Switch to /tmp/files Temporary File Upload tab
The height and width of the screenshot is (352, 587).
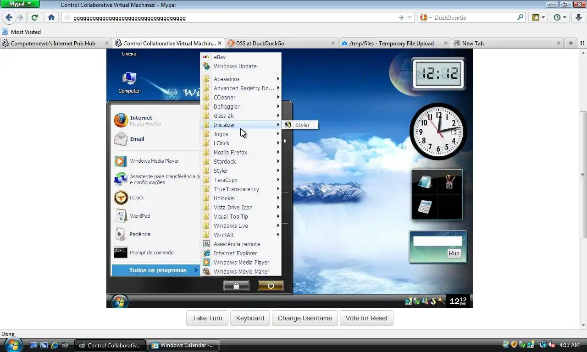(394, 43)
